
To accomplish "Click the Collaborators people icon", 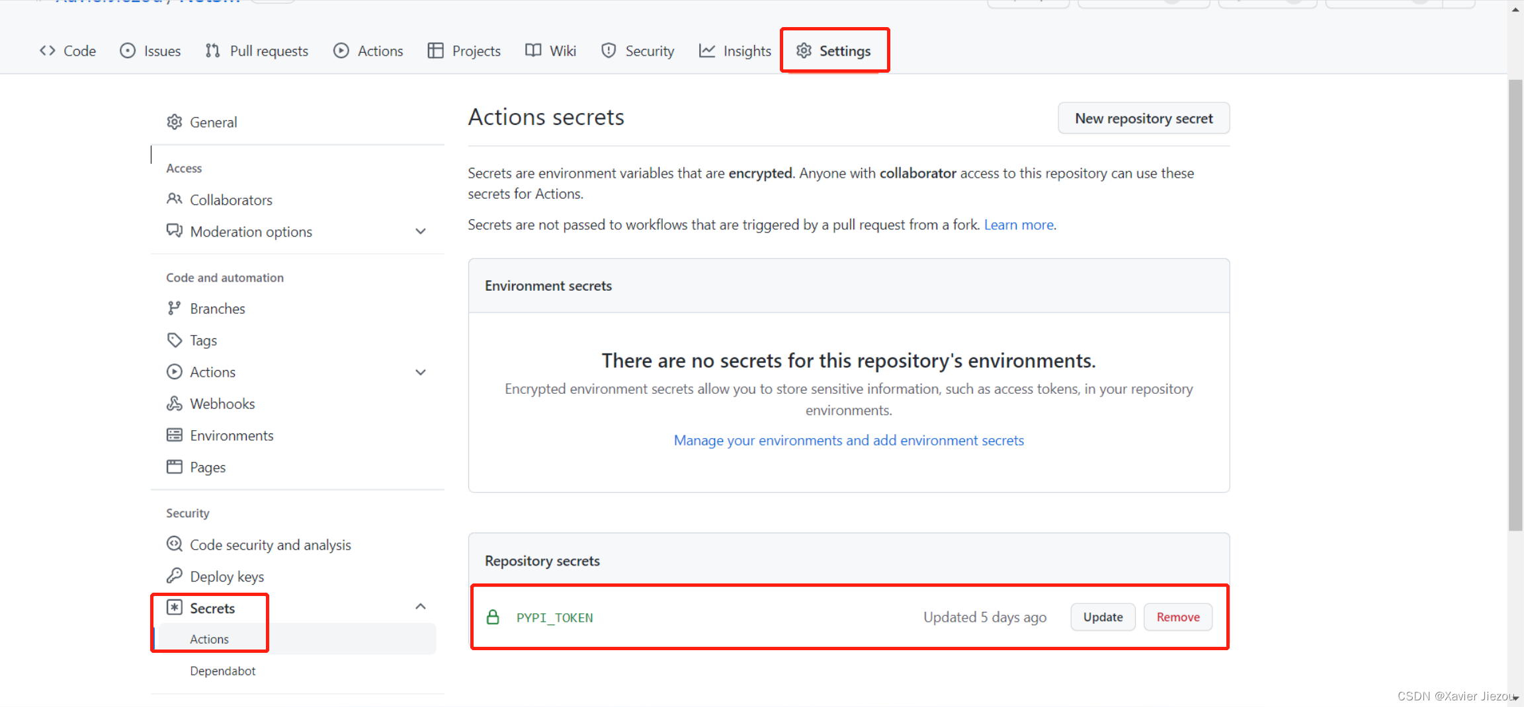I will pos(174,199).
